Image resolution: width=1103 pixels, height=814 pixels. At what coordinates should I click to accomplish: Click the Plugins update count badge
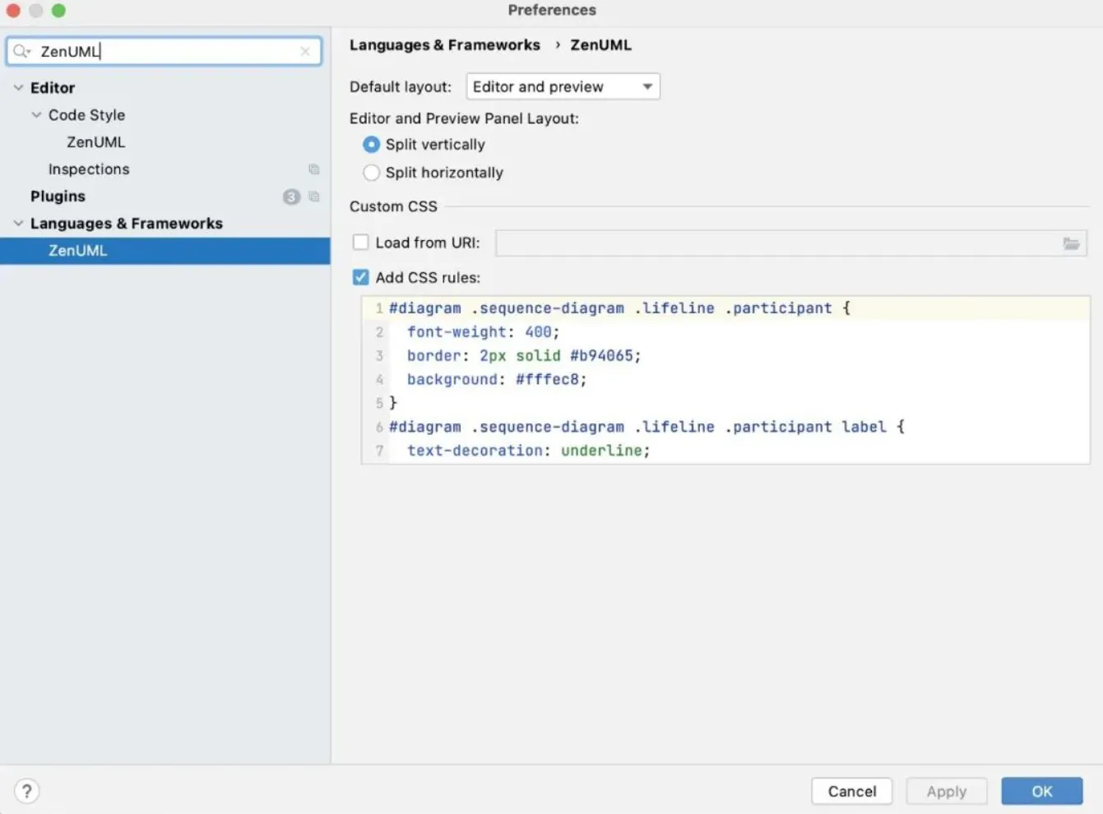click(x=291, y=197)
